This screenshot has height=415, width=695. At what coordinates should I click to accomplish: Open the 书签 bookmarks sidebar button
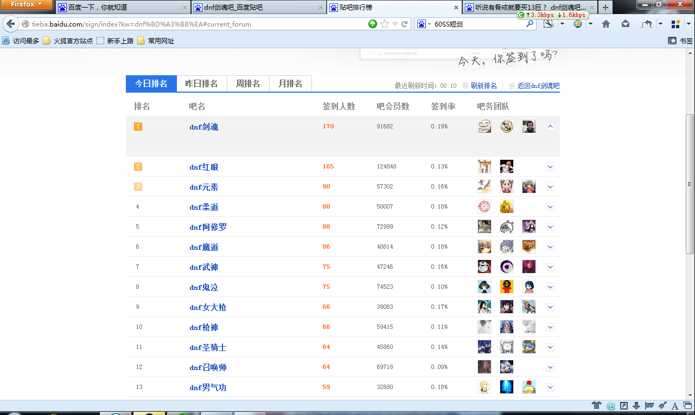[x=680, y=41]
